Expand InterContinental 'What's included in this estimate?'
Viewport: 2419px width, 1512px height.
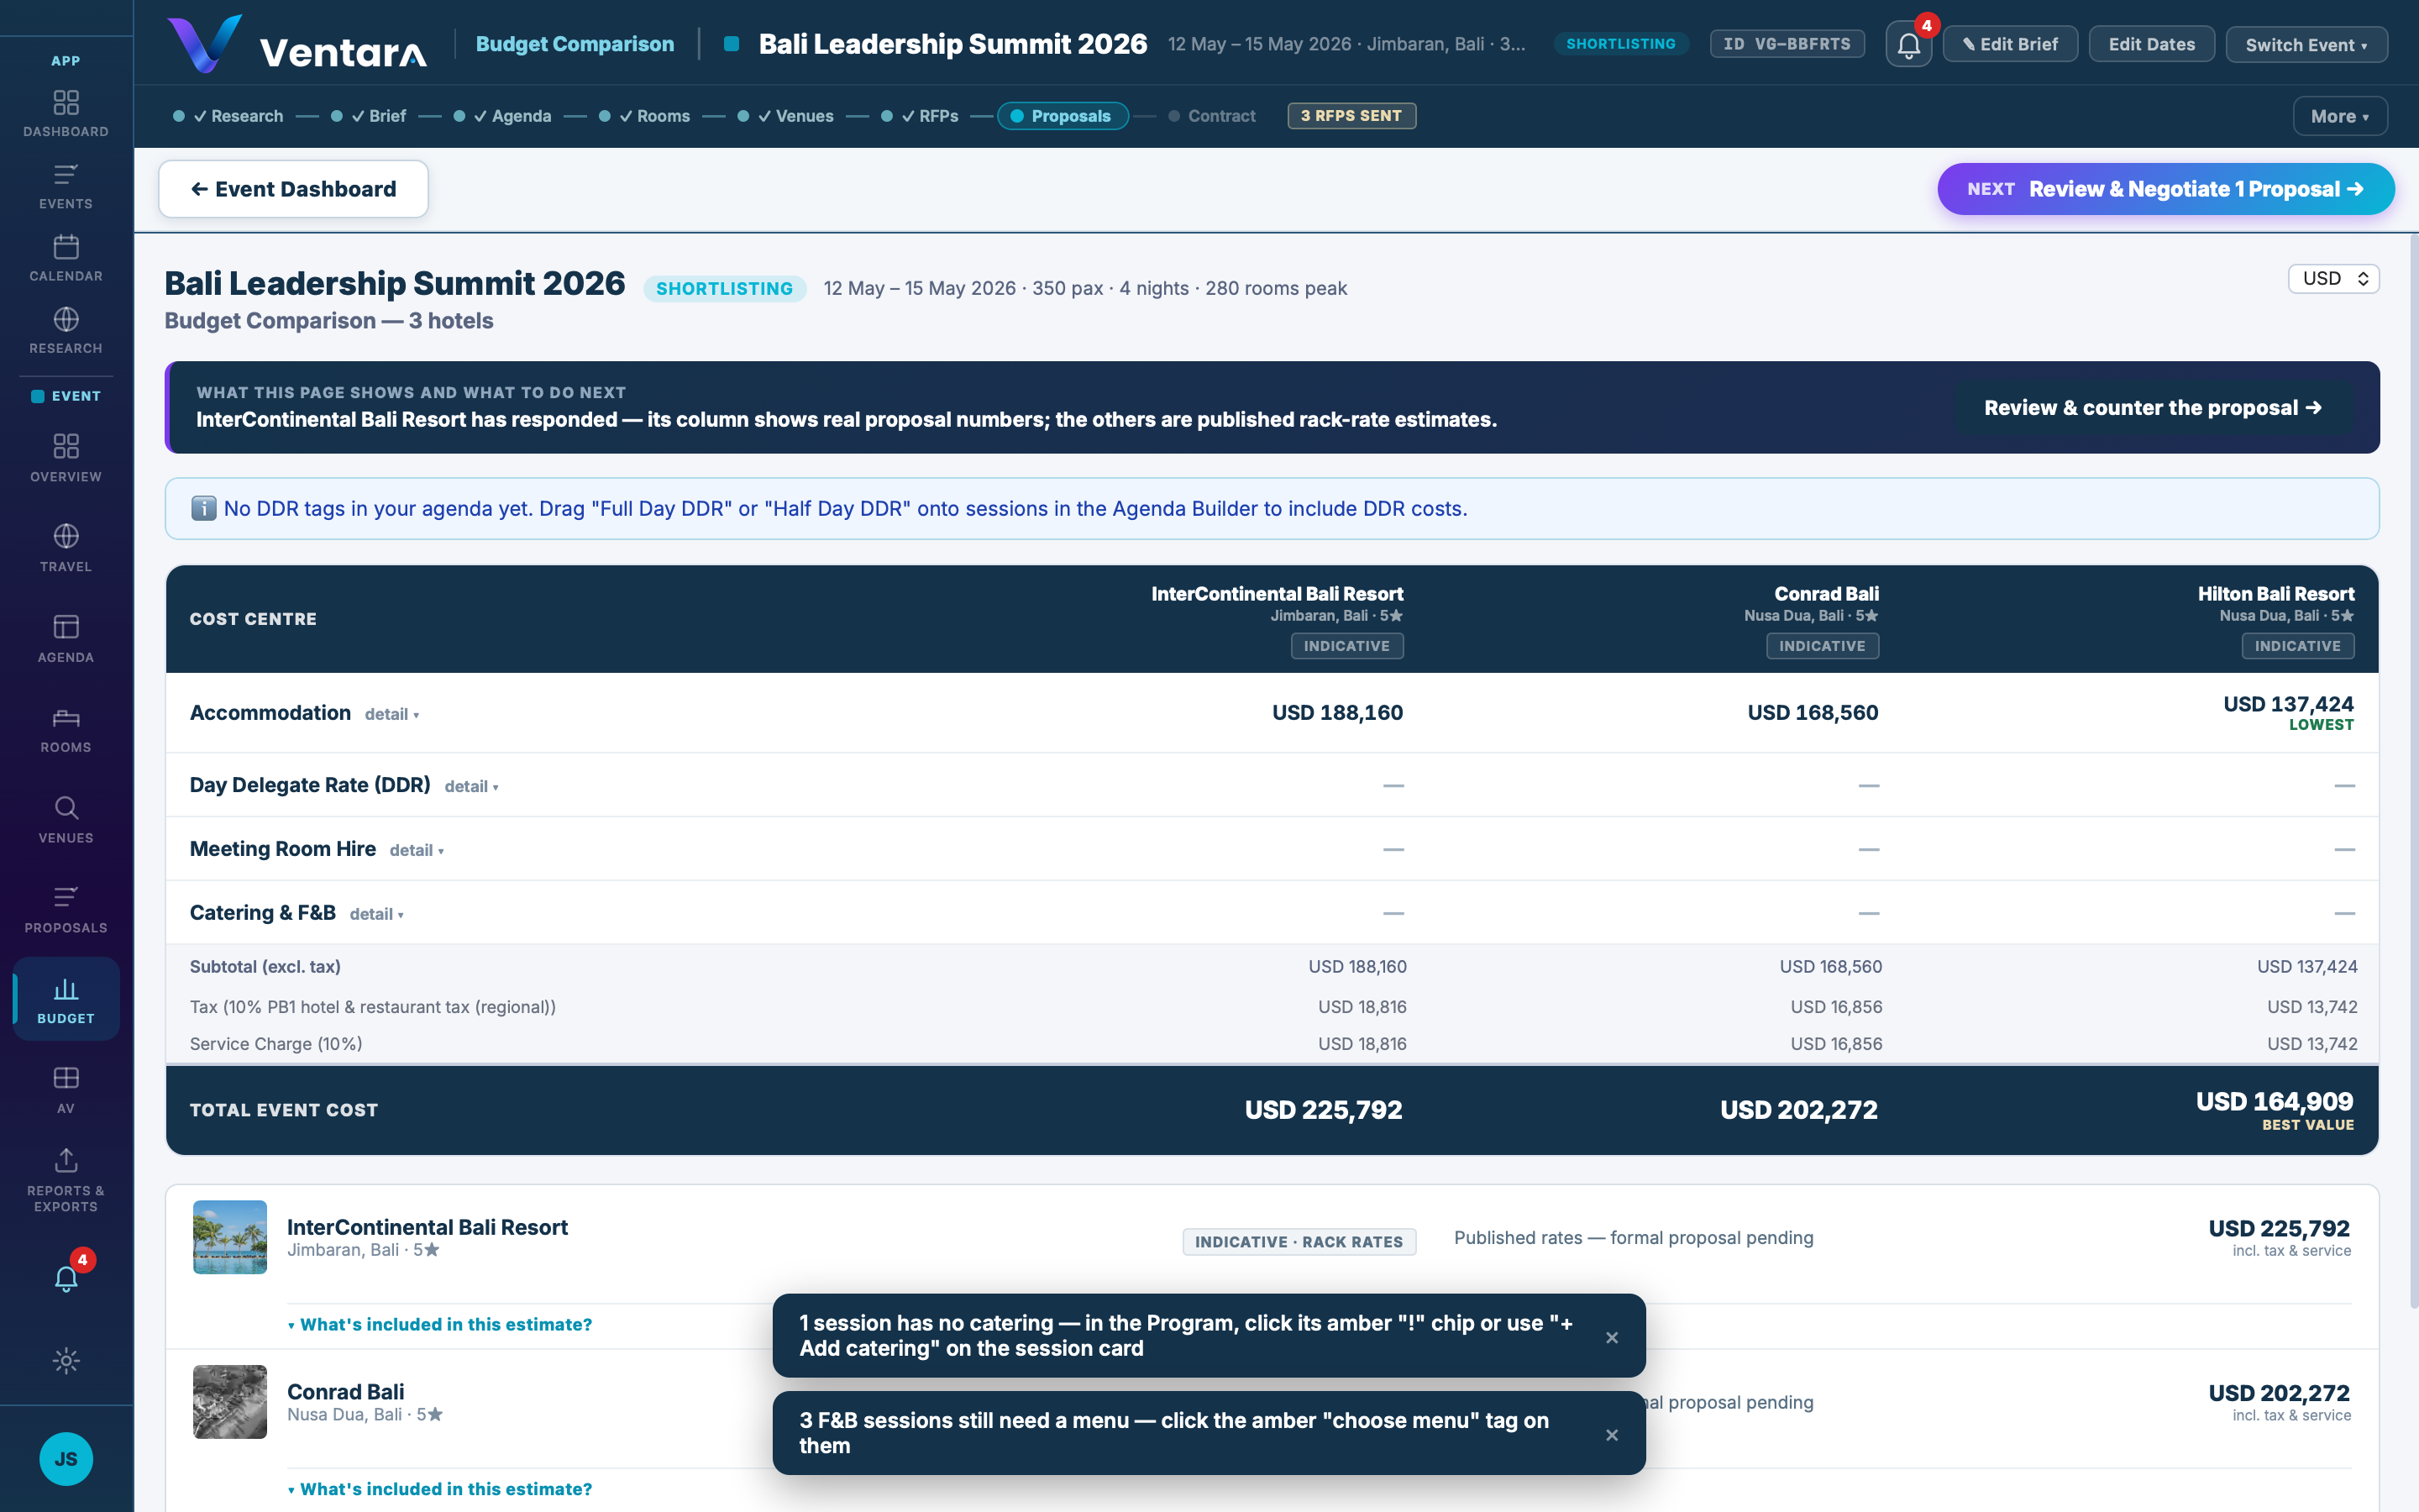(x=440, y=1324)
